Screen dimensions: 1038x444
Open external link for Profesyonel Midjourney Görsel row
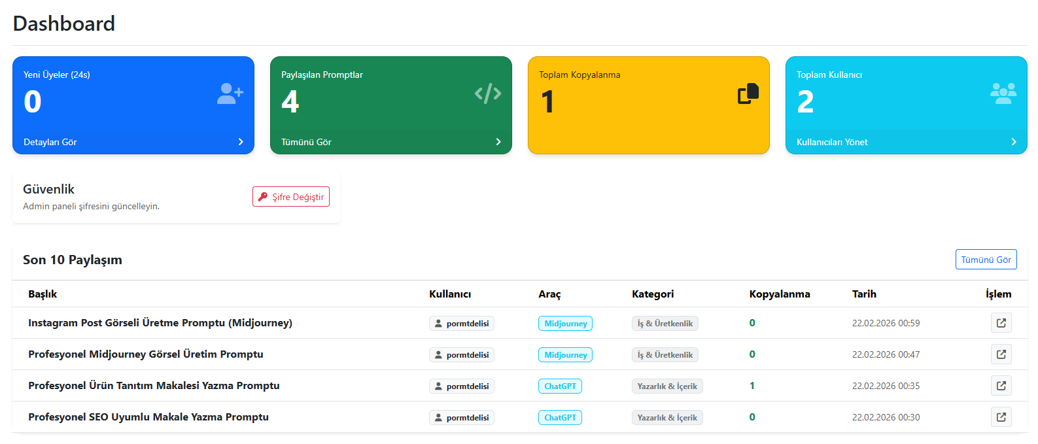point(1001,354)
